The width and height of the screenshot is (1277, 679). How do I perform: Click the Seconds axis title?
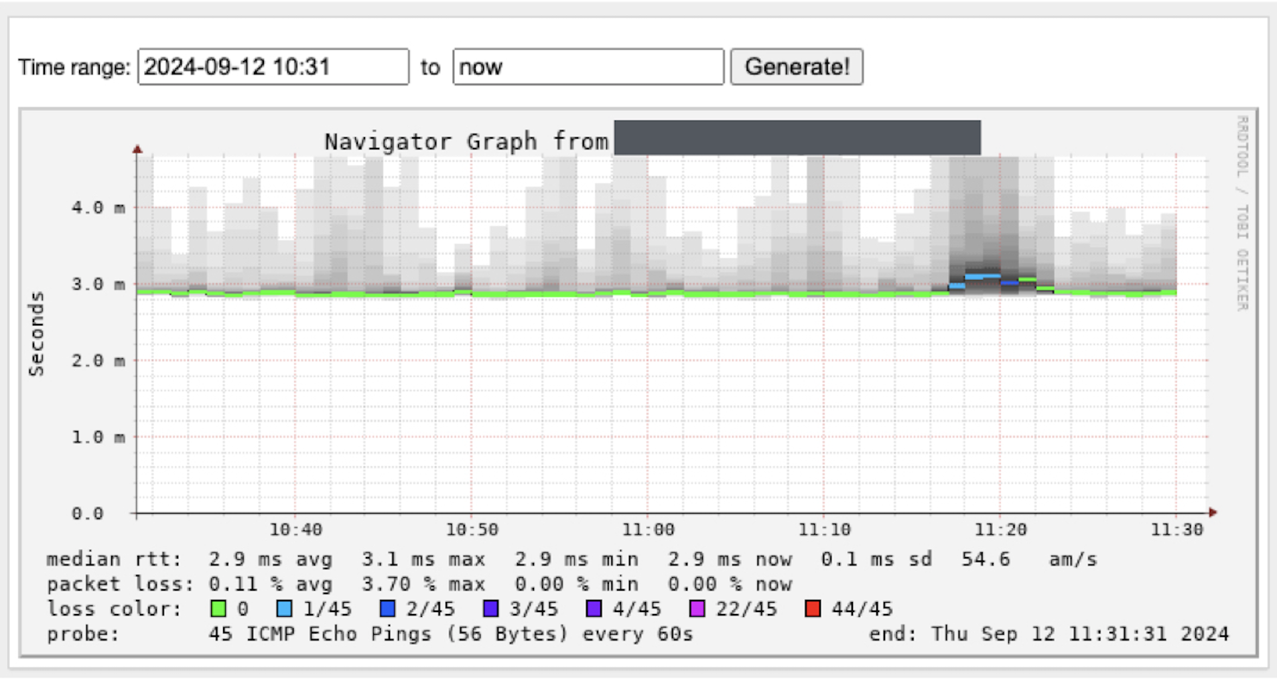click(x=36, y=333)
